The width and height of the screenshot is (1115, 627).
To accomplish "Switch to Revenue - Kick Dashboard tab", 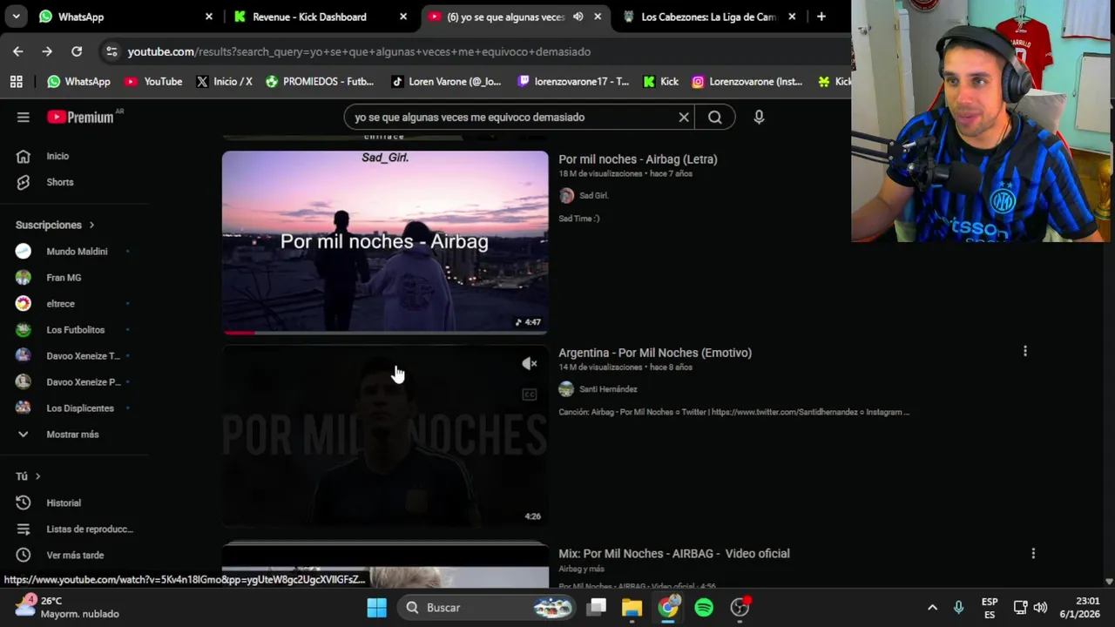I will click(319, 17).
